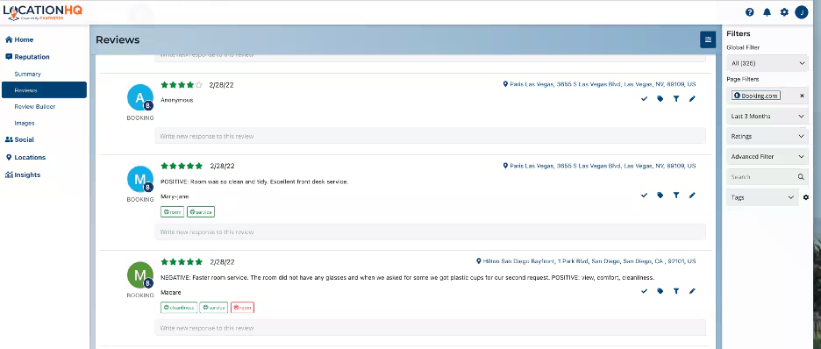Open tag settings gear beside Tags dropdown
This screenshot has width=821, height=349.
coord(806,197)
